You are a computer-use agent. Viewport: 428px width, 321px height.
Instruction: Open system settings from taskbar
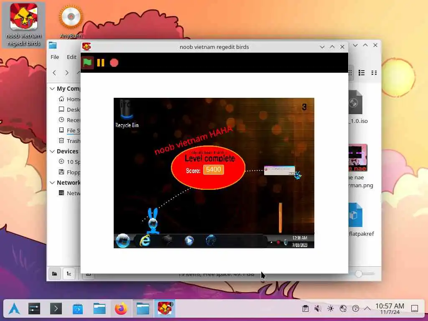point(34,309)
